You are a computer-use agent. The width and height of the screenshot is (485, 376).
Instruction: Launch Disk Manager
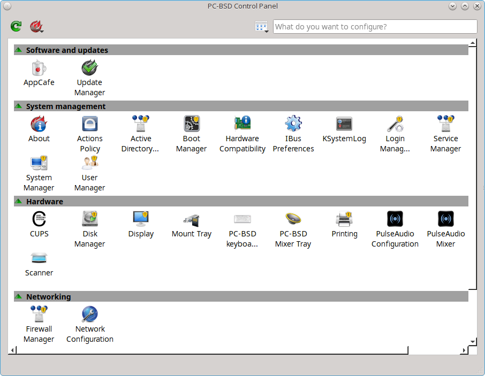tap(90, 229)
